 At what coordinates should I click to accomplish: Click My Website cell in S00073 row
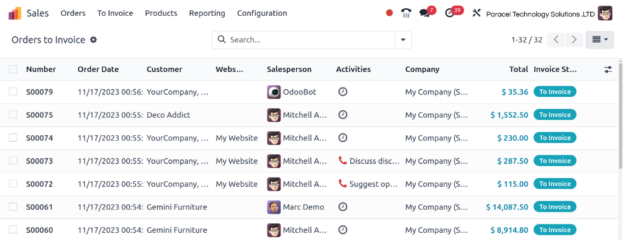click(236, 161)
